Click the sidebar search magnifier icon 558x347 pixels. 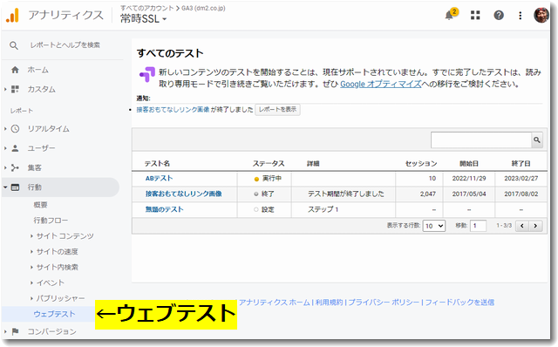pyautogui.click(x=14, y=45)
